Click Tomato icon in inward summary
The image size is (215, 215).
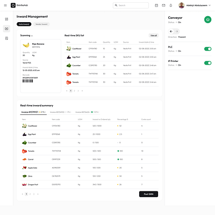tap(24, 151)
